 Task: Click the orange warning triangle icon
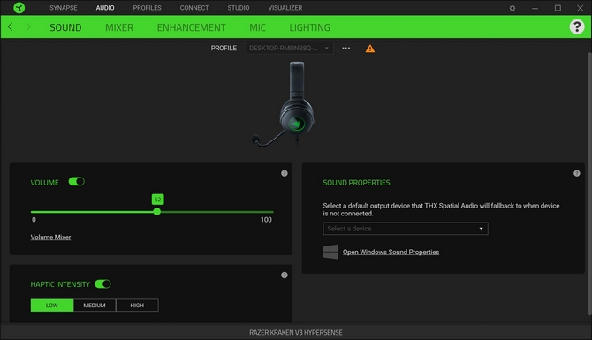[x=370, y=49]
